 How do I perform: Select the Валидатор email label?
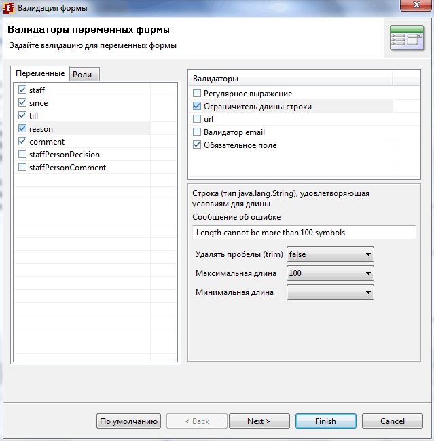[x=234, y=132]
